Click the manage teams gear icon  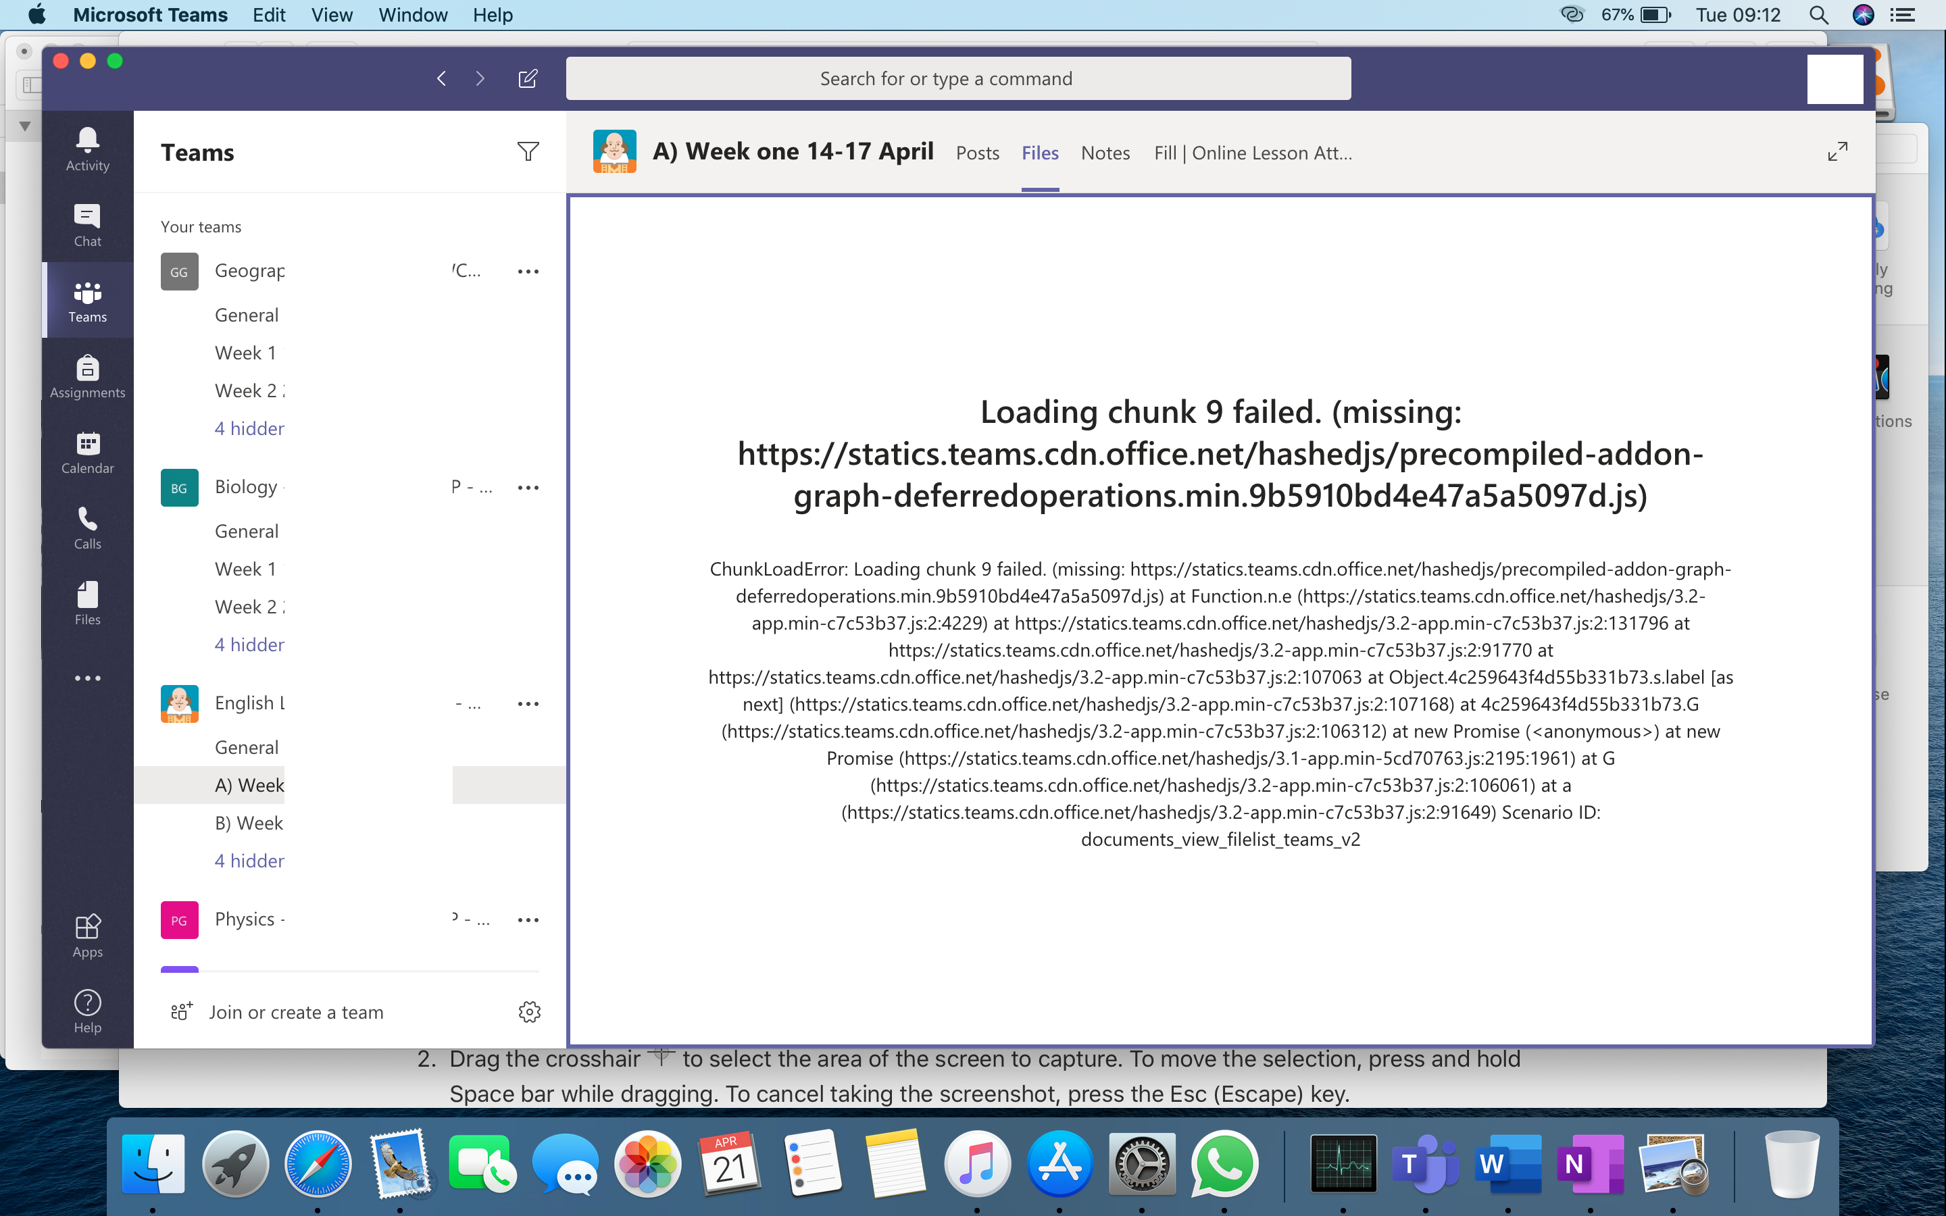pos(529,1012)
